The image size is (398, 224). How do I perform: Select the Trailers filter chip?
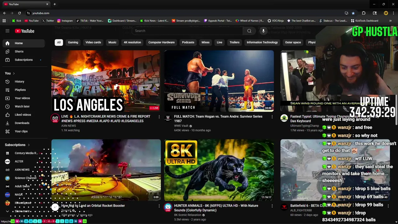tap(234, 42)
